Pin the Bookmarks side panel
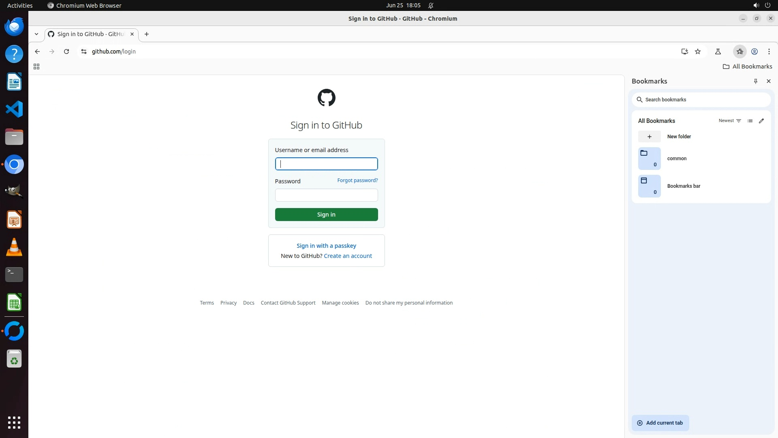This screenshot has width=778, height=438. tap(755, 81)
